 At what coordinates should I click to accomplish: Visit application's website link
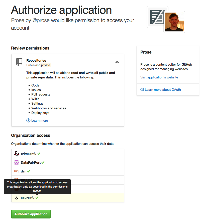coord(159,77)
